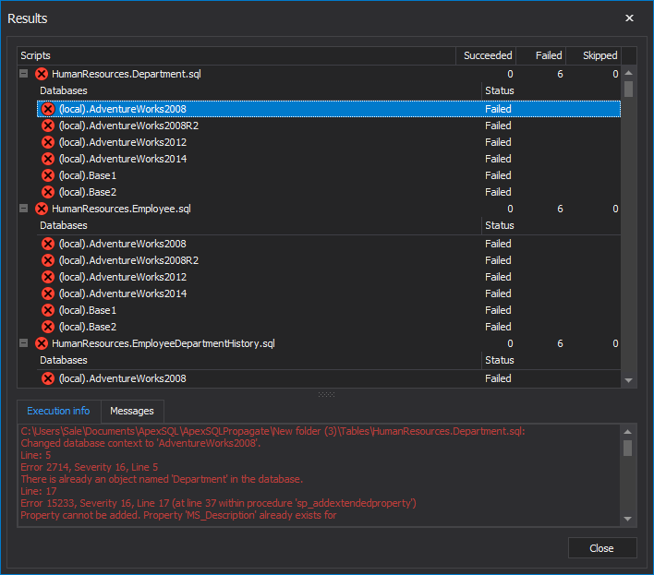Click the splitter grip between the panes

(x=327, y=394)
